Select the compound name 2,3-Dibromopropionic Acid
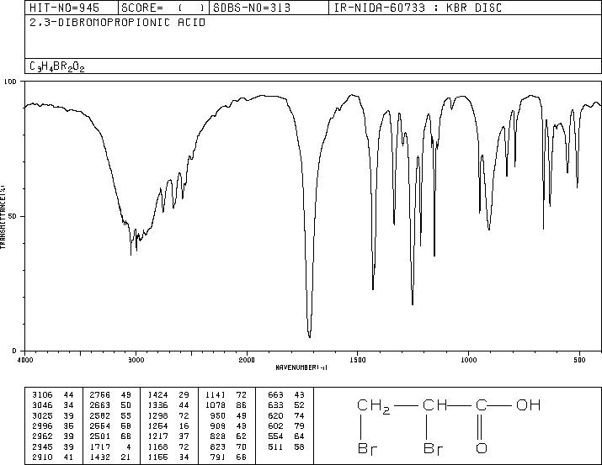Screen dimensions: 602x465 (x=118, y=23)
